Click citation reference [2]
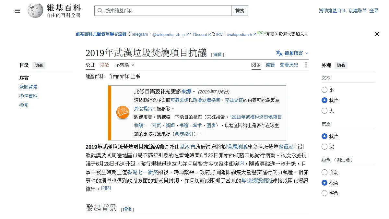 coord(103,188)
